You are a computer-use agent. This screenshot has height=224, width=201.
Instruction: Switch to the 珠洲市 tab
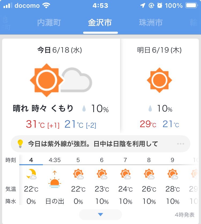click(151, 23)
